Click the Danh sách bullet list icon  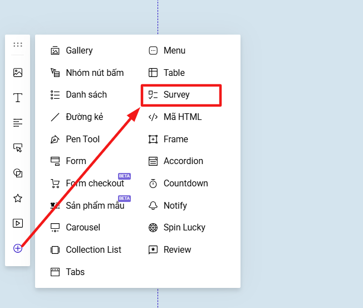click(55, 95)
